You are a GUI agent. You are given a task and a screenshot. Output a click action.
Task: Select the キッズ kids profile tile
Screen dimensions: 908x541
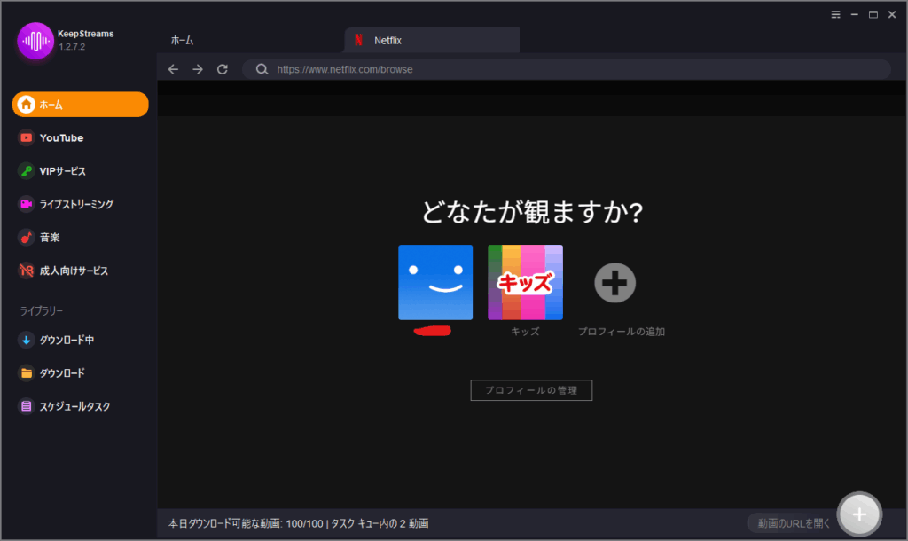pos(525,282)
